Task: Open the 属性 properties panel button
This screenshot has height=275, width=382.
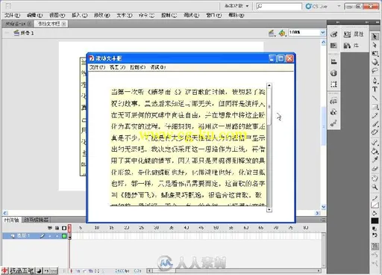Action: 354,34
